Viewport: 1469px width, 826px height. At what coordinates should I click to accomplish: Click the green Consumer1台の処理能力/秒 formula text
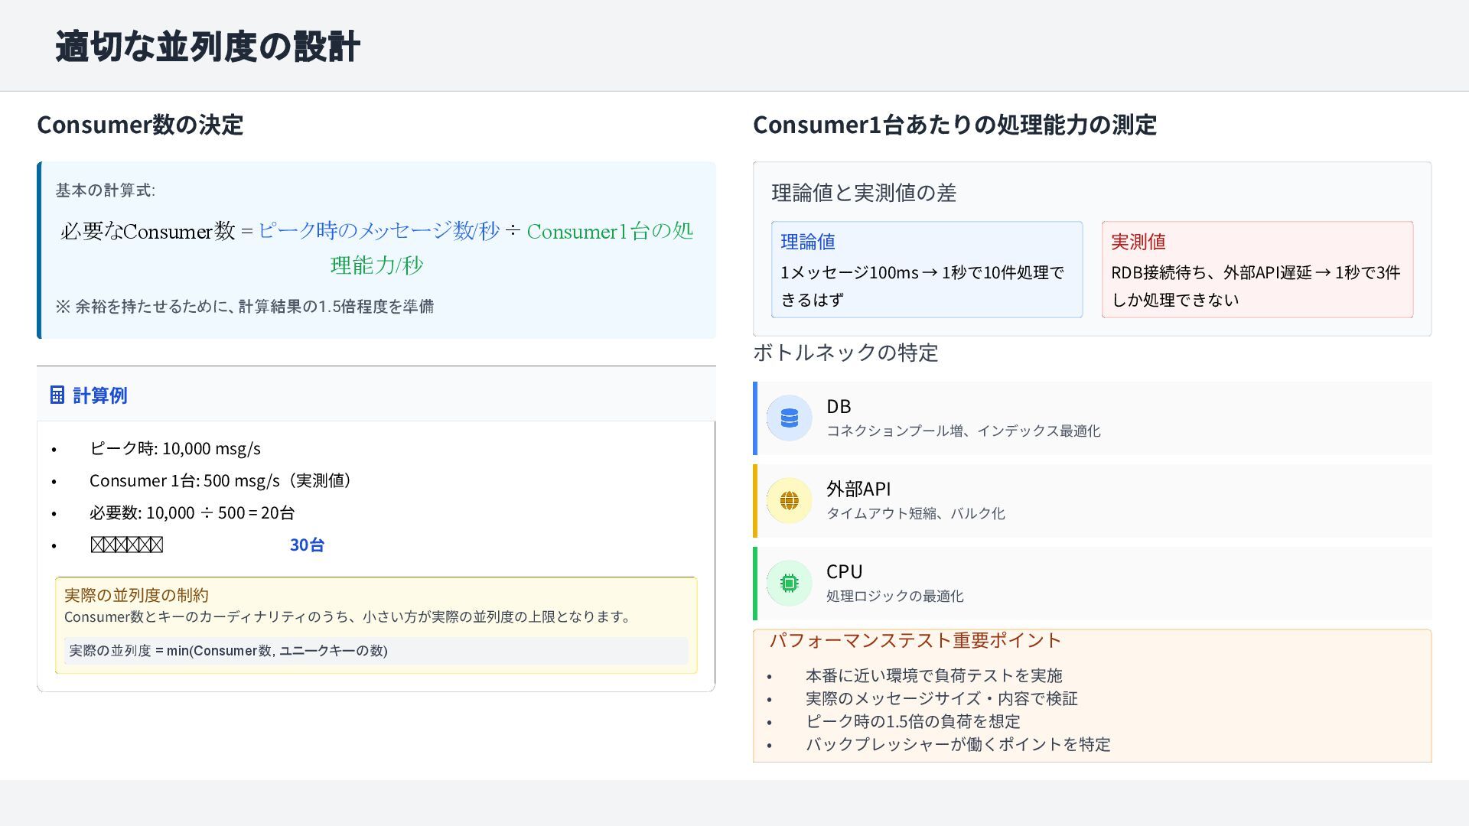coord(609,232)
